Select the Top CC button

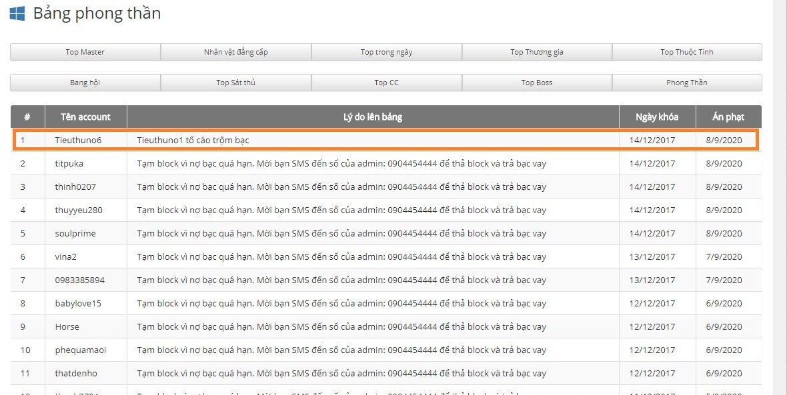pos(386,83)
